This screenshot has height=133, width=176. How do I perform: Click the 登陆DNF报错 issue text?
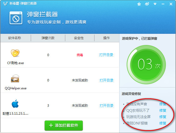click(137, 123)
